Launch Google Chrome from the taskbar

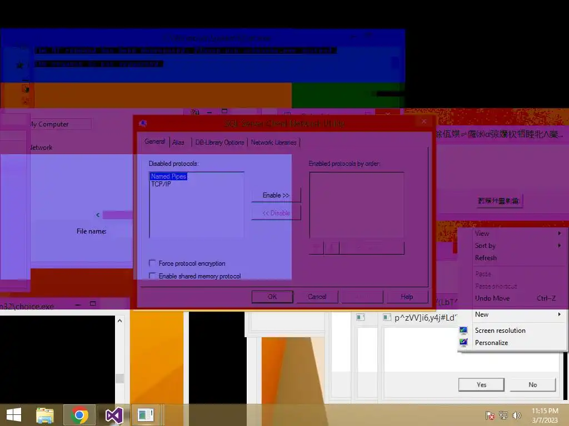pyautogui.click(x=79, y=415)
